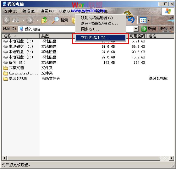Click the Up one level folder icon
176x169 pixels.
coord(44,20)
